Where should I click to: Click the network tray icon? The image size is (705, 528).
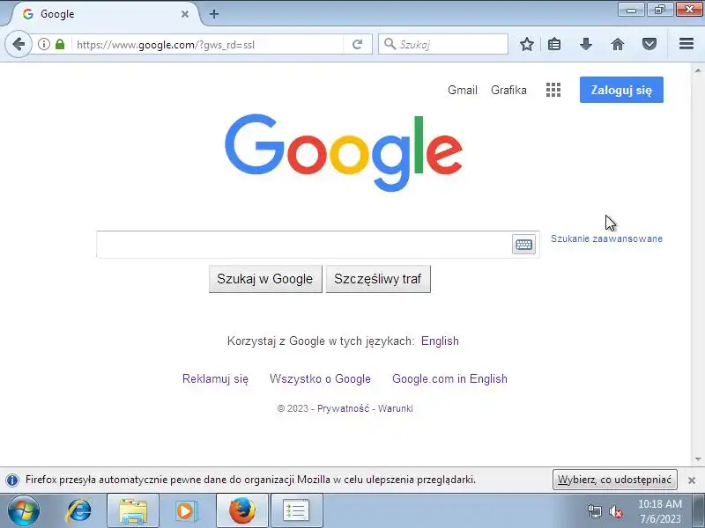click(594, 511)
